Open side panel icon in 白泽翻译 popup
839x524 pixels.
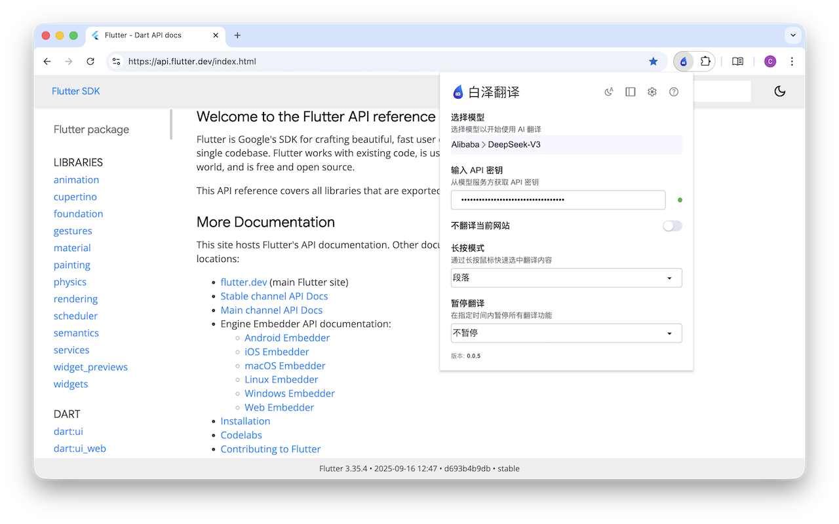[x=630, y=92]
